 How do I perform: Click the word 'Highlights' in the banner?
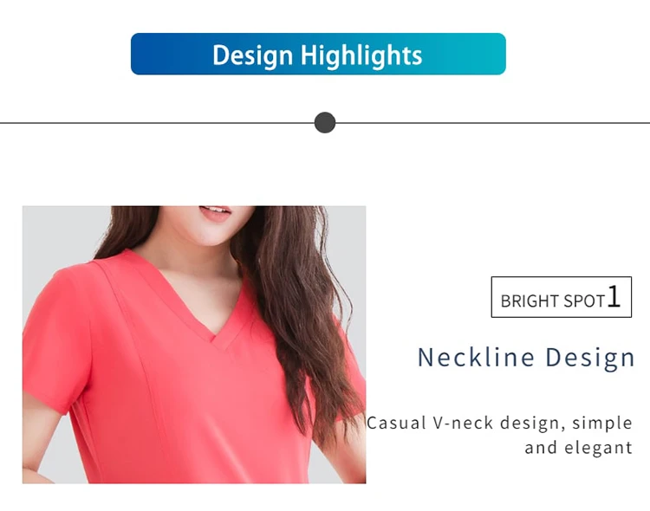(x=361, y=55)
